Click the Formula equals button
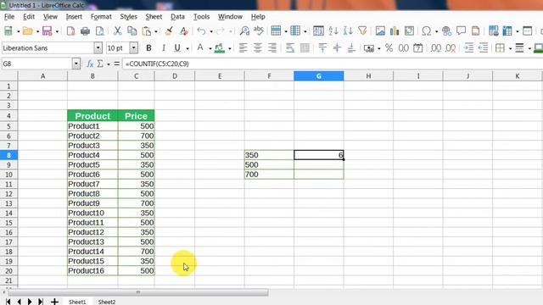The image size is (543, 305). click(x=117, y=64)
